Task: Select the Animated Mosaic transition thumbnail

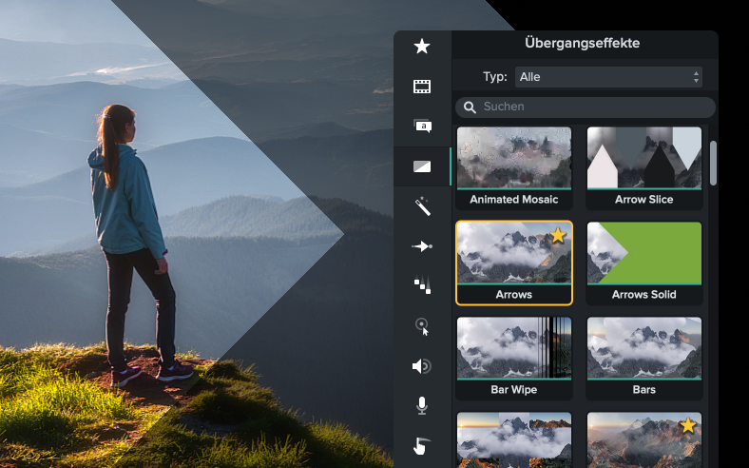Action: click(x=514, y=158)
